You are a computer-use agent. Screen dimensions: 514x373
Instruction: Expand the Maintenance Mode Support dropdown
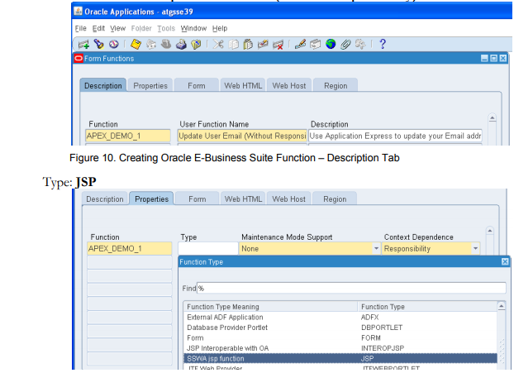(x=376, y=248)
